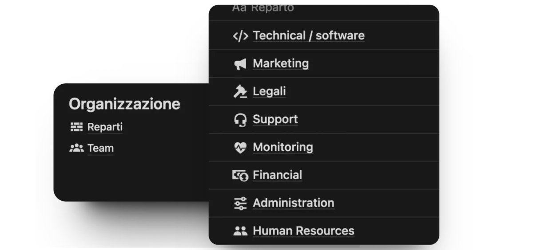Screen dimensions: 533x250
Task: Open the Administration department link
Action: click(x=294, y=203)
